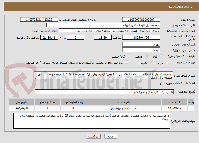Click the چاپ (print) button
Image resolution: width=199 pixels, height=143 pixels.
(x=111, y=136)
